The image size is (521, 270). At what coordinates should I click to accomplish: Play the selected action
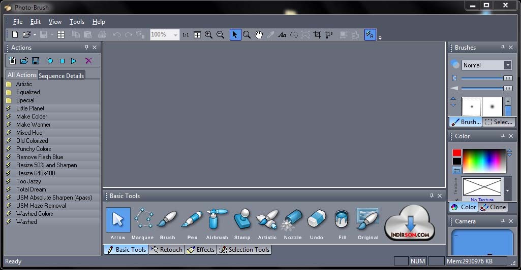click(74, 61)
